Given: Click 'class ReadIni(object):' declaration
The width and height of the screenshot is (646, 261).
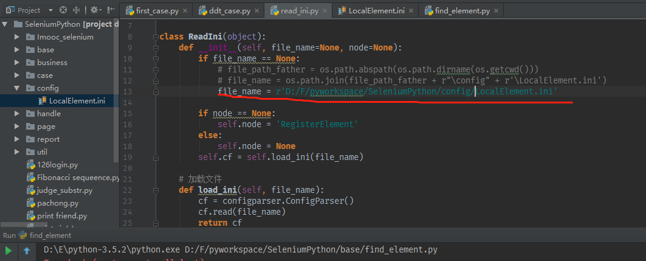Looking at the screenshot, I should tap(213, 37).
